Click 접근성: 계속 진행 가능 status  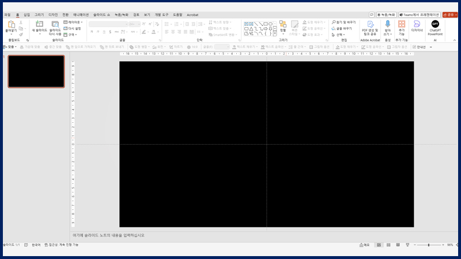[x=62, y=245]
